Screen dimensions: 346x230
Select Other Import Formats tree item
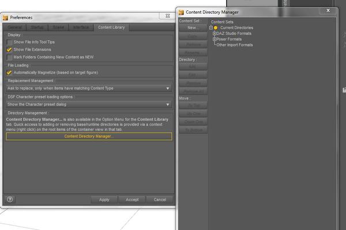coord(235,45)
